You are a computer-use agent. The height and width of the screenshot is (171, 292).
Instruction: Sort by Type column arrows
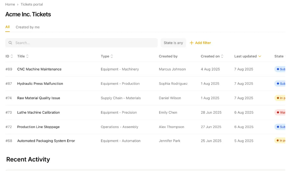coord(112,56)
